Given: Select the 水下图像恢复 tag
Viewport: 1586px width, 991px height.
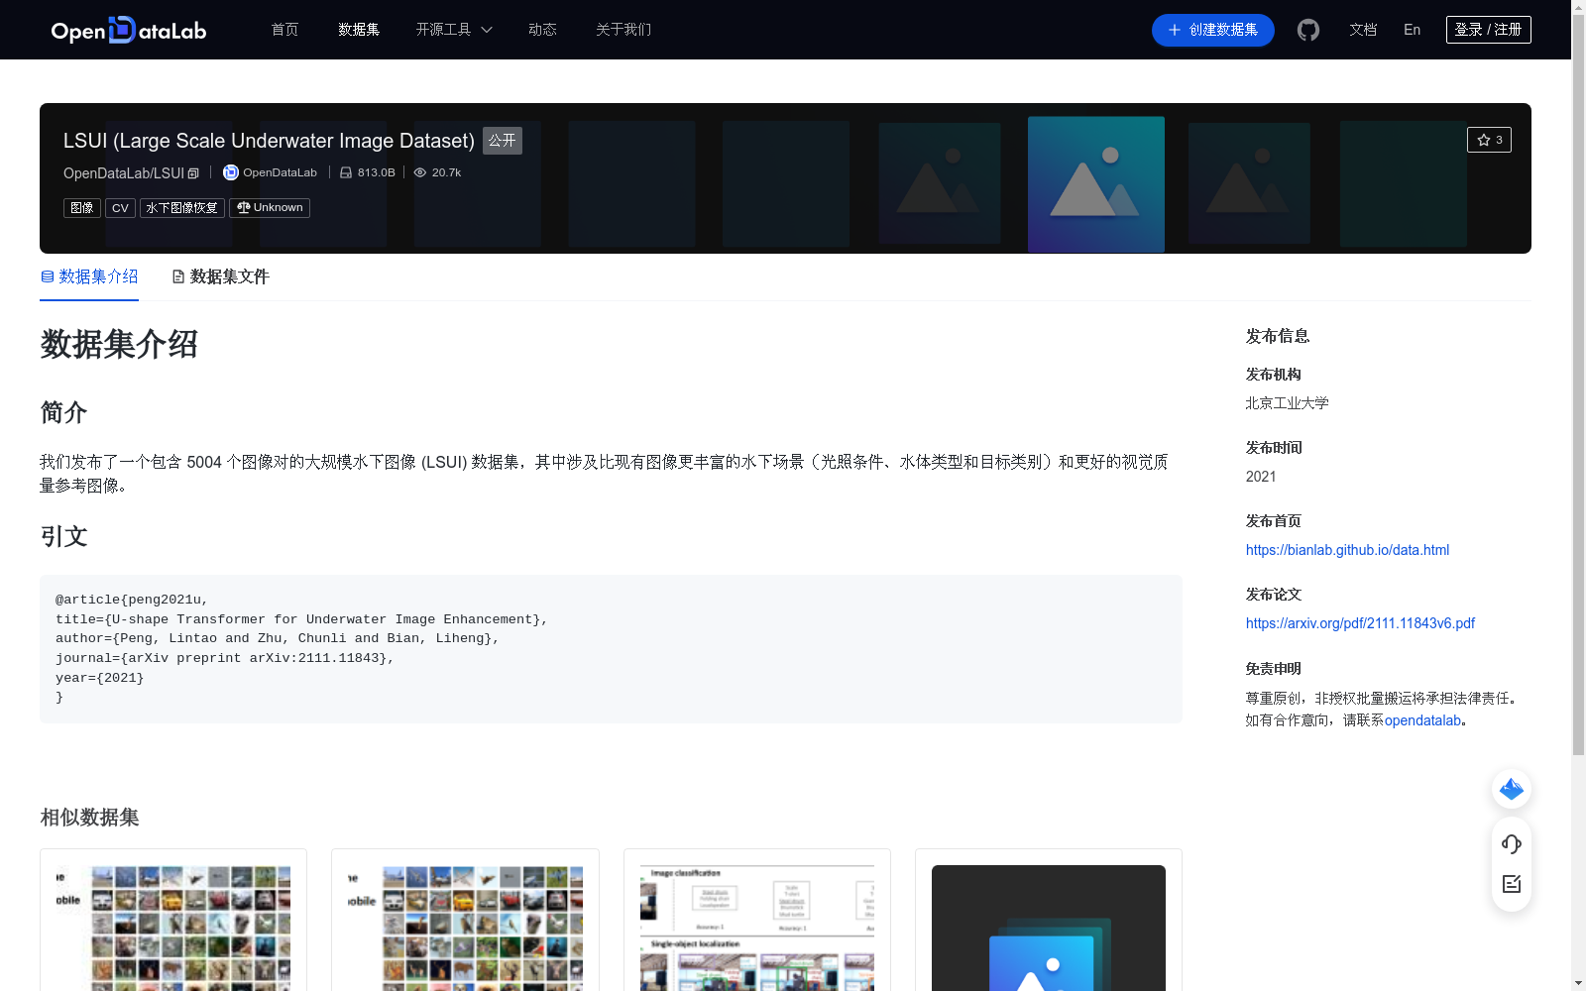Looking at the screenshot, I should (181, 208).
